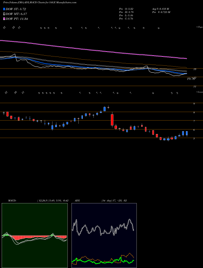Click the white DOW MT legend swatch
The image size is (203, 268).
tap(4, 14)
